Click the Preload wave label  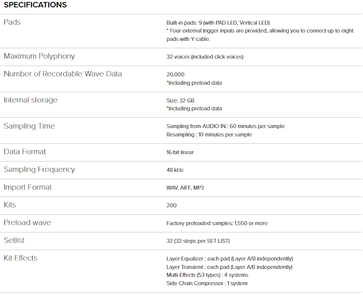point(27,223)
